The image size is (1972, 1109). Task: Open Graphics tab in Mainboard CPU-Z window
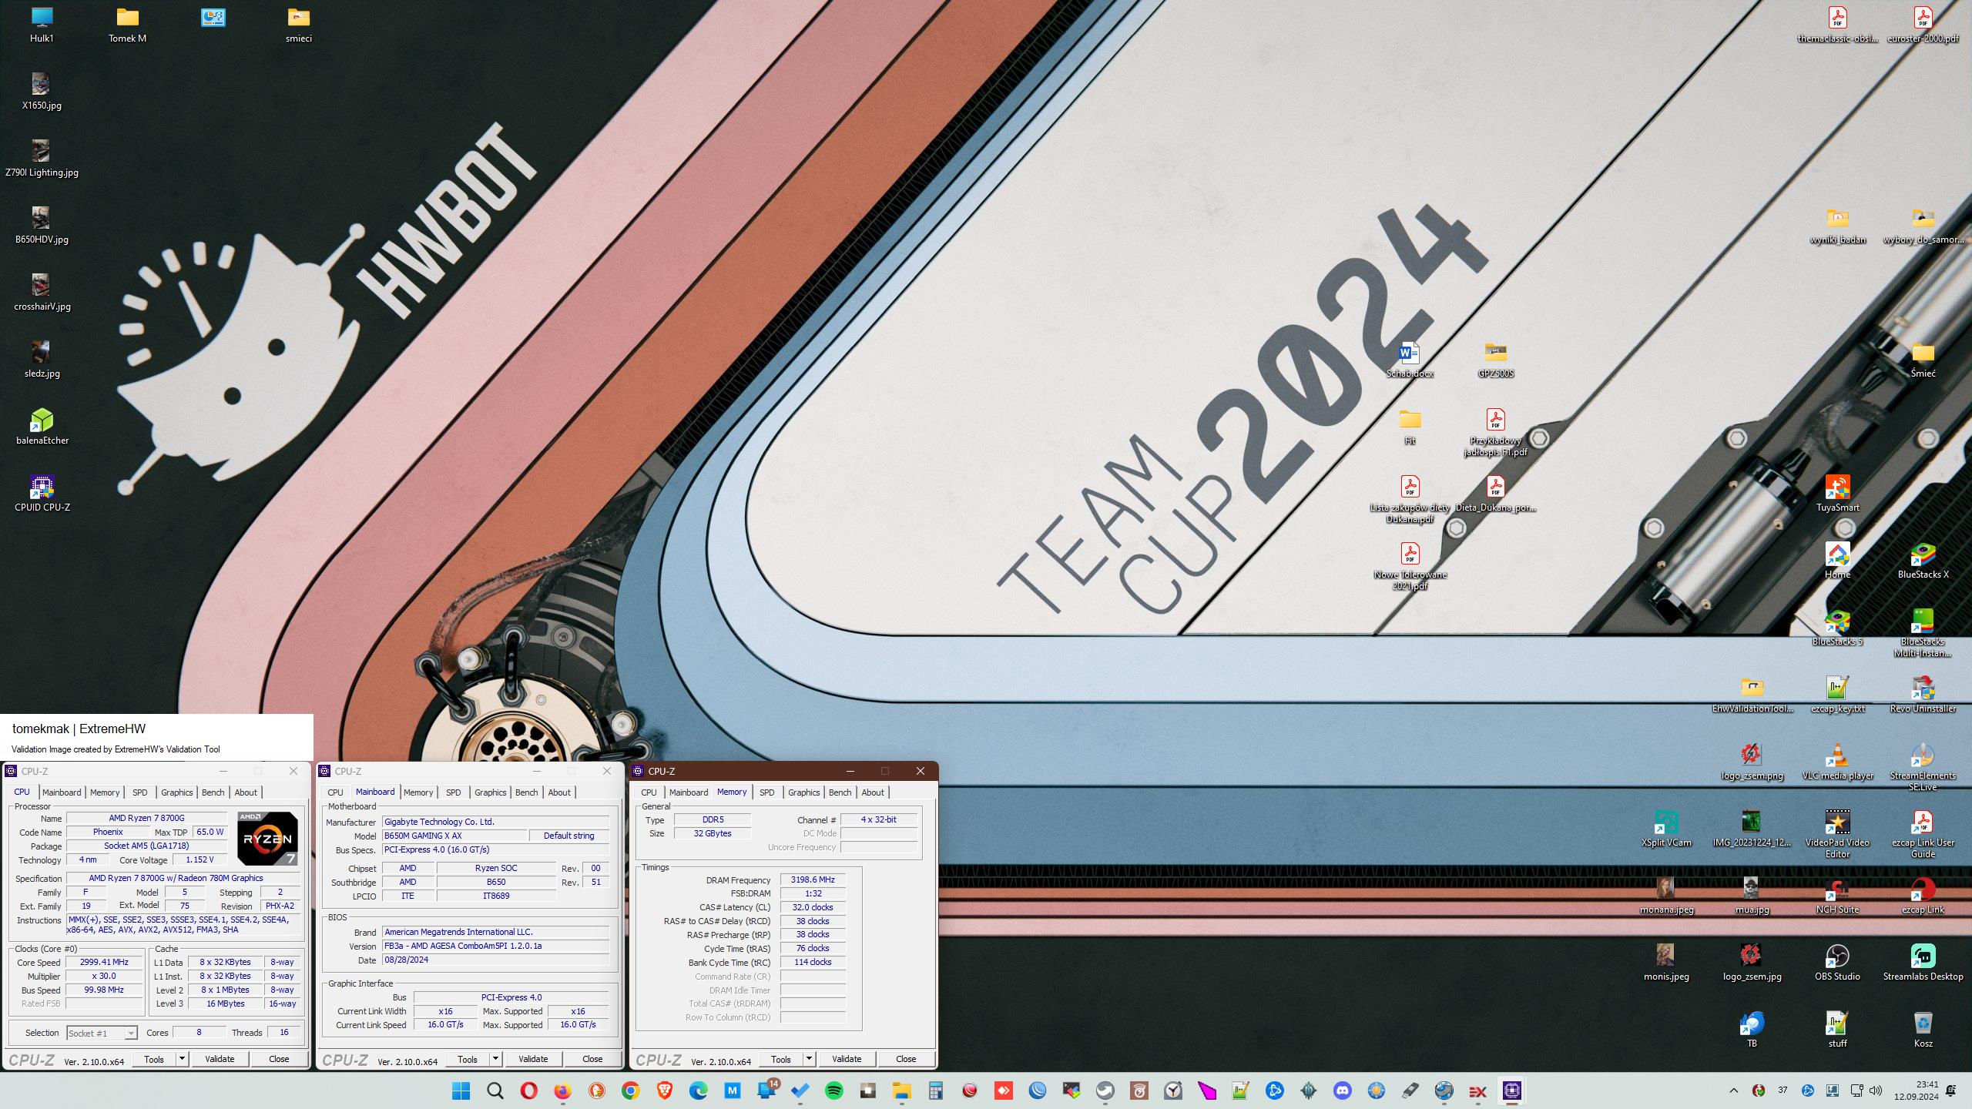tap(490, 792)
